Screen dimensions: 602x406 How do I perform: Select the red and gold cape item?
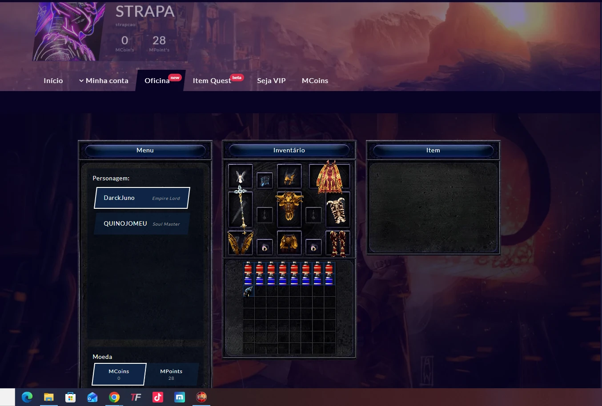point(329,177)
